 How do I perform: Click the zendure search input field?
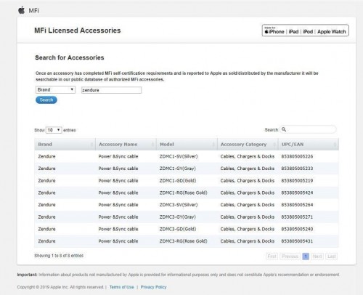pos(111,90)
